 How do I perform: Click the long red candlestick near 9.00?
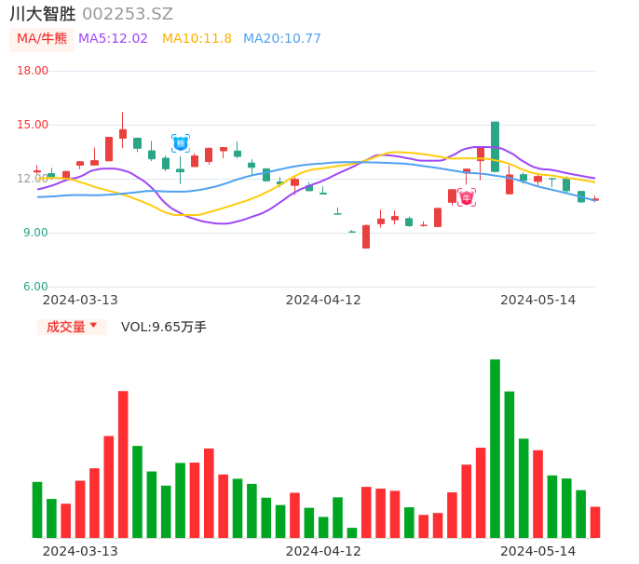click(366, 236)
